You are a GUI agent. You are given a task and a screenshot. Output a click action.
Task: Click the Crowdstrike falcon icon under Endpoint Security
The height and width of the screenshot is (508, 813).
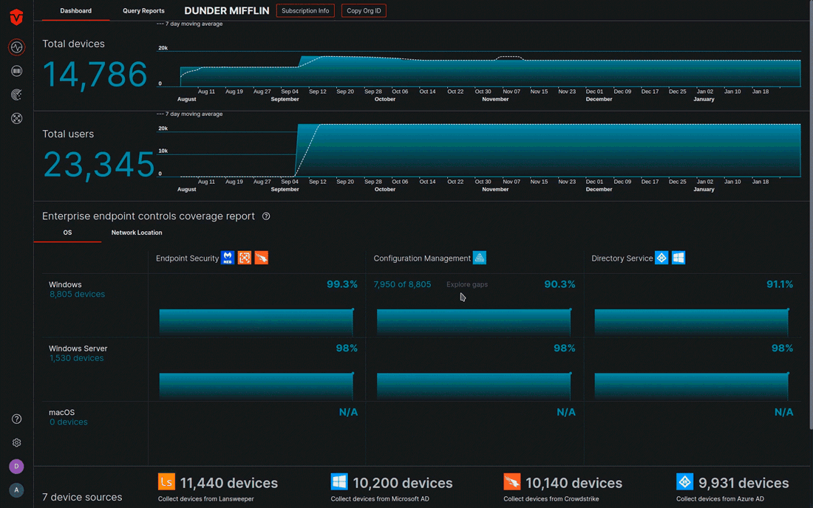(262, 258)
